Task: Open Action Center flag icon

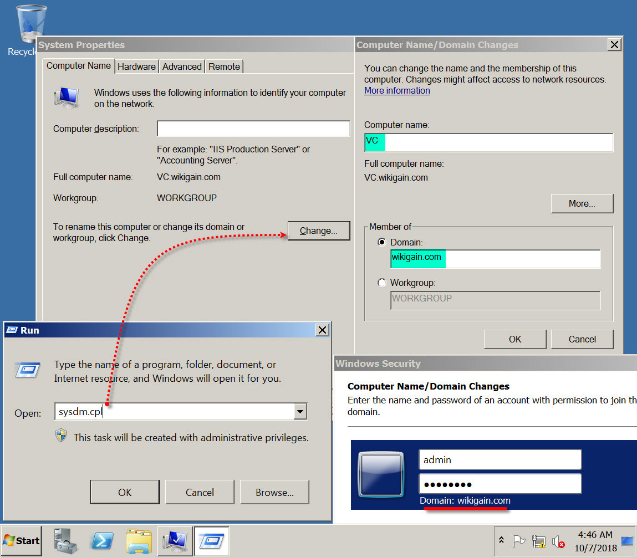Action: [519, 541]
